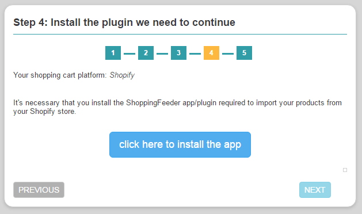
Task: Return with the PREVIOUS button
Action: [39, 190]
